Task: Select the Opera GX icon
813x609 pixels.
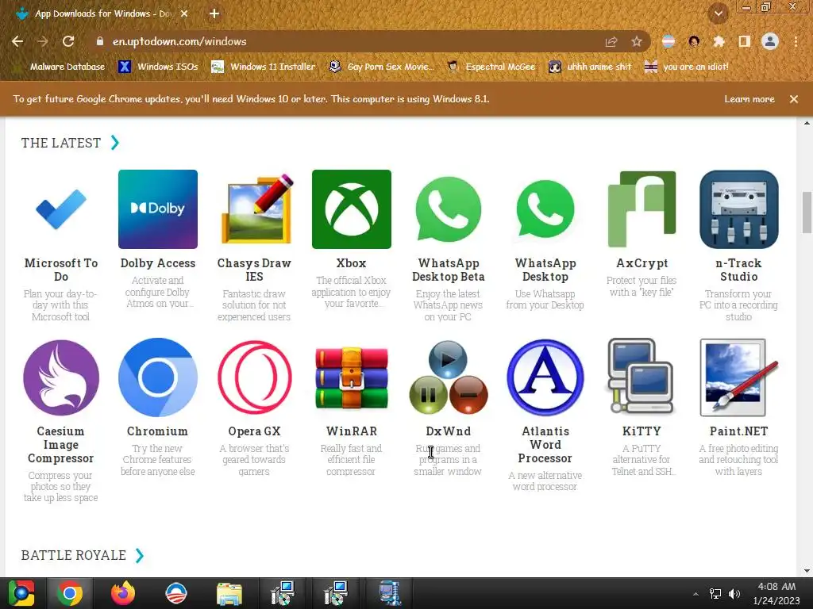Action: point(255,377)
